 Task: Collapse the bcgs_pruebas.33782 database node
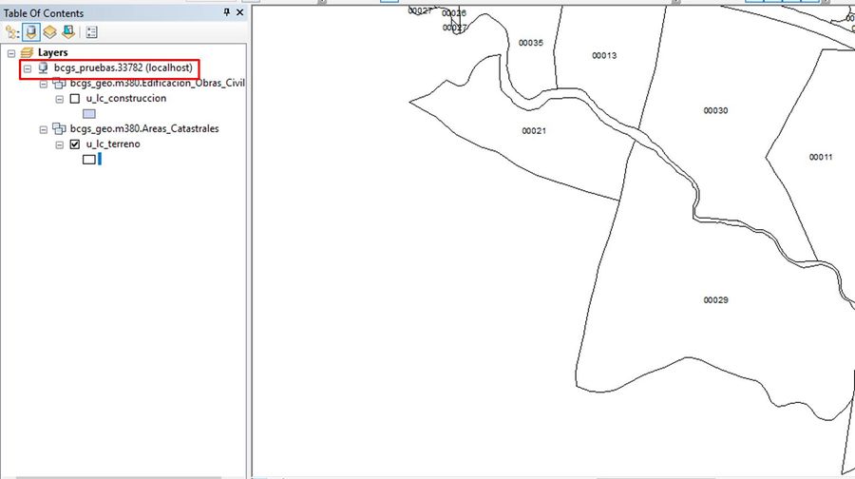click(28, 68)
